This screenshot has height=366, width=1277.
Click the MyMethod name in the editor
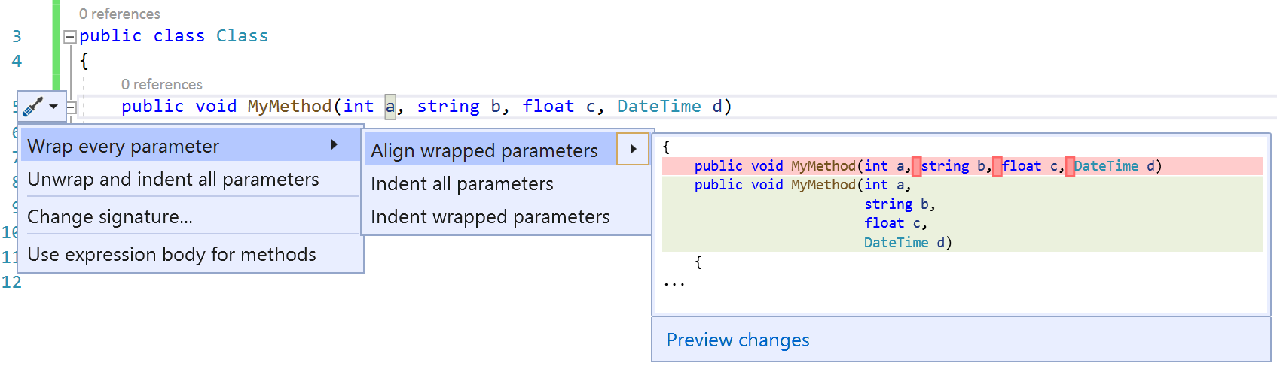(289, 107)
